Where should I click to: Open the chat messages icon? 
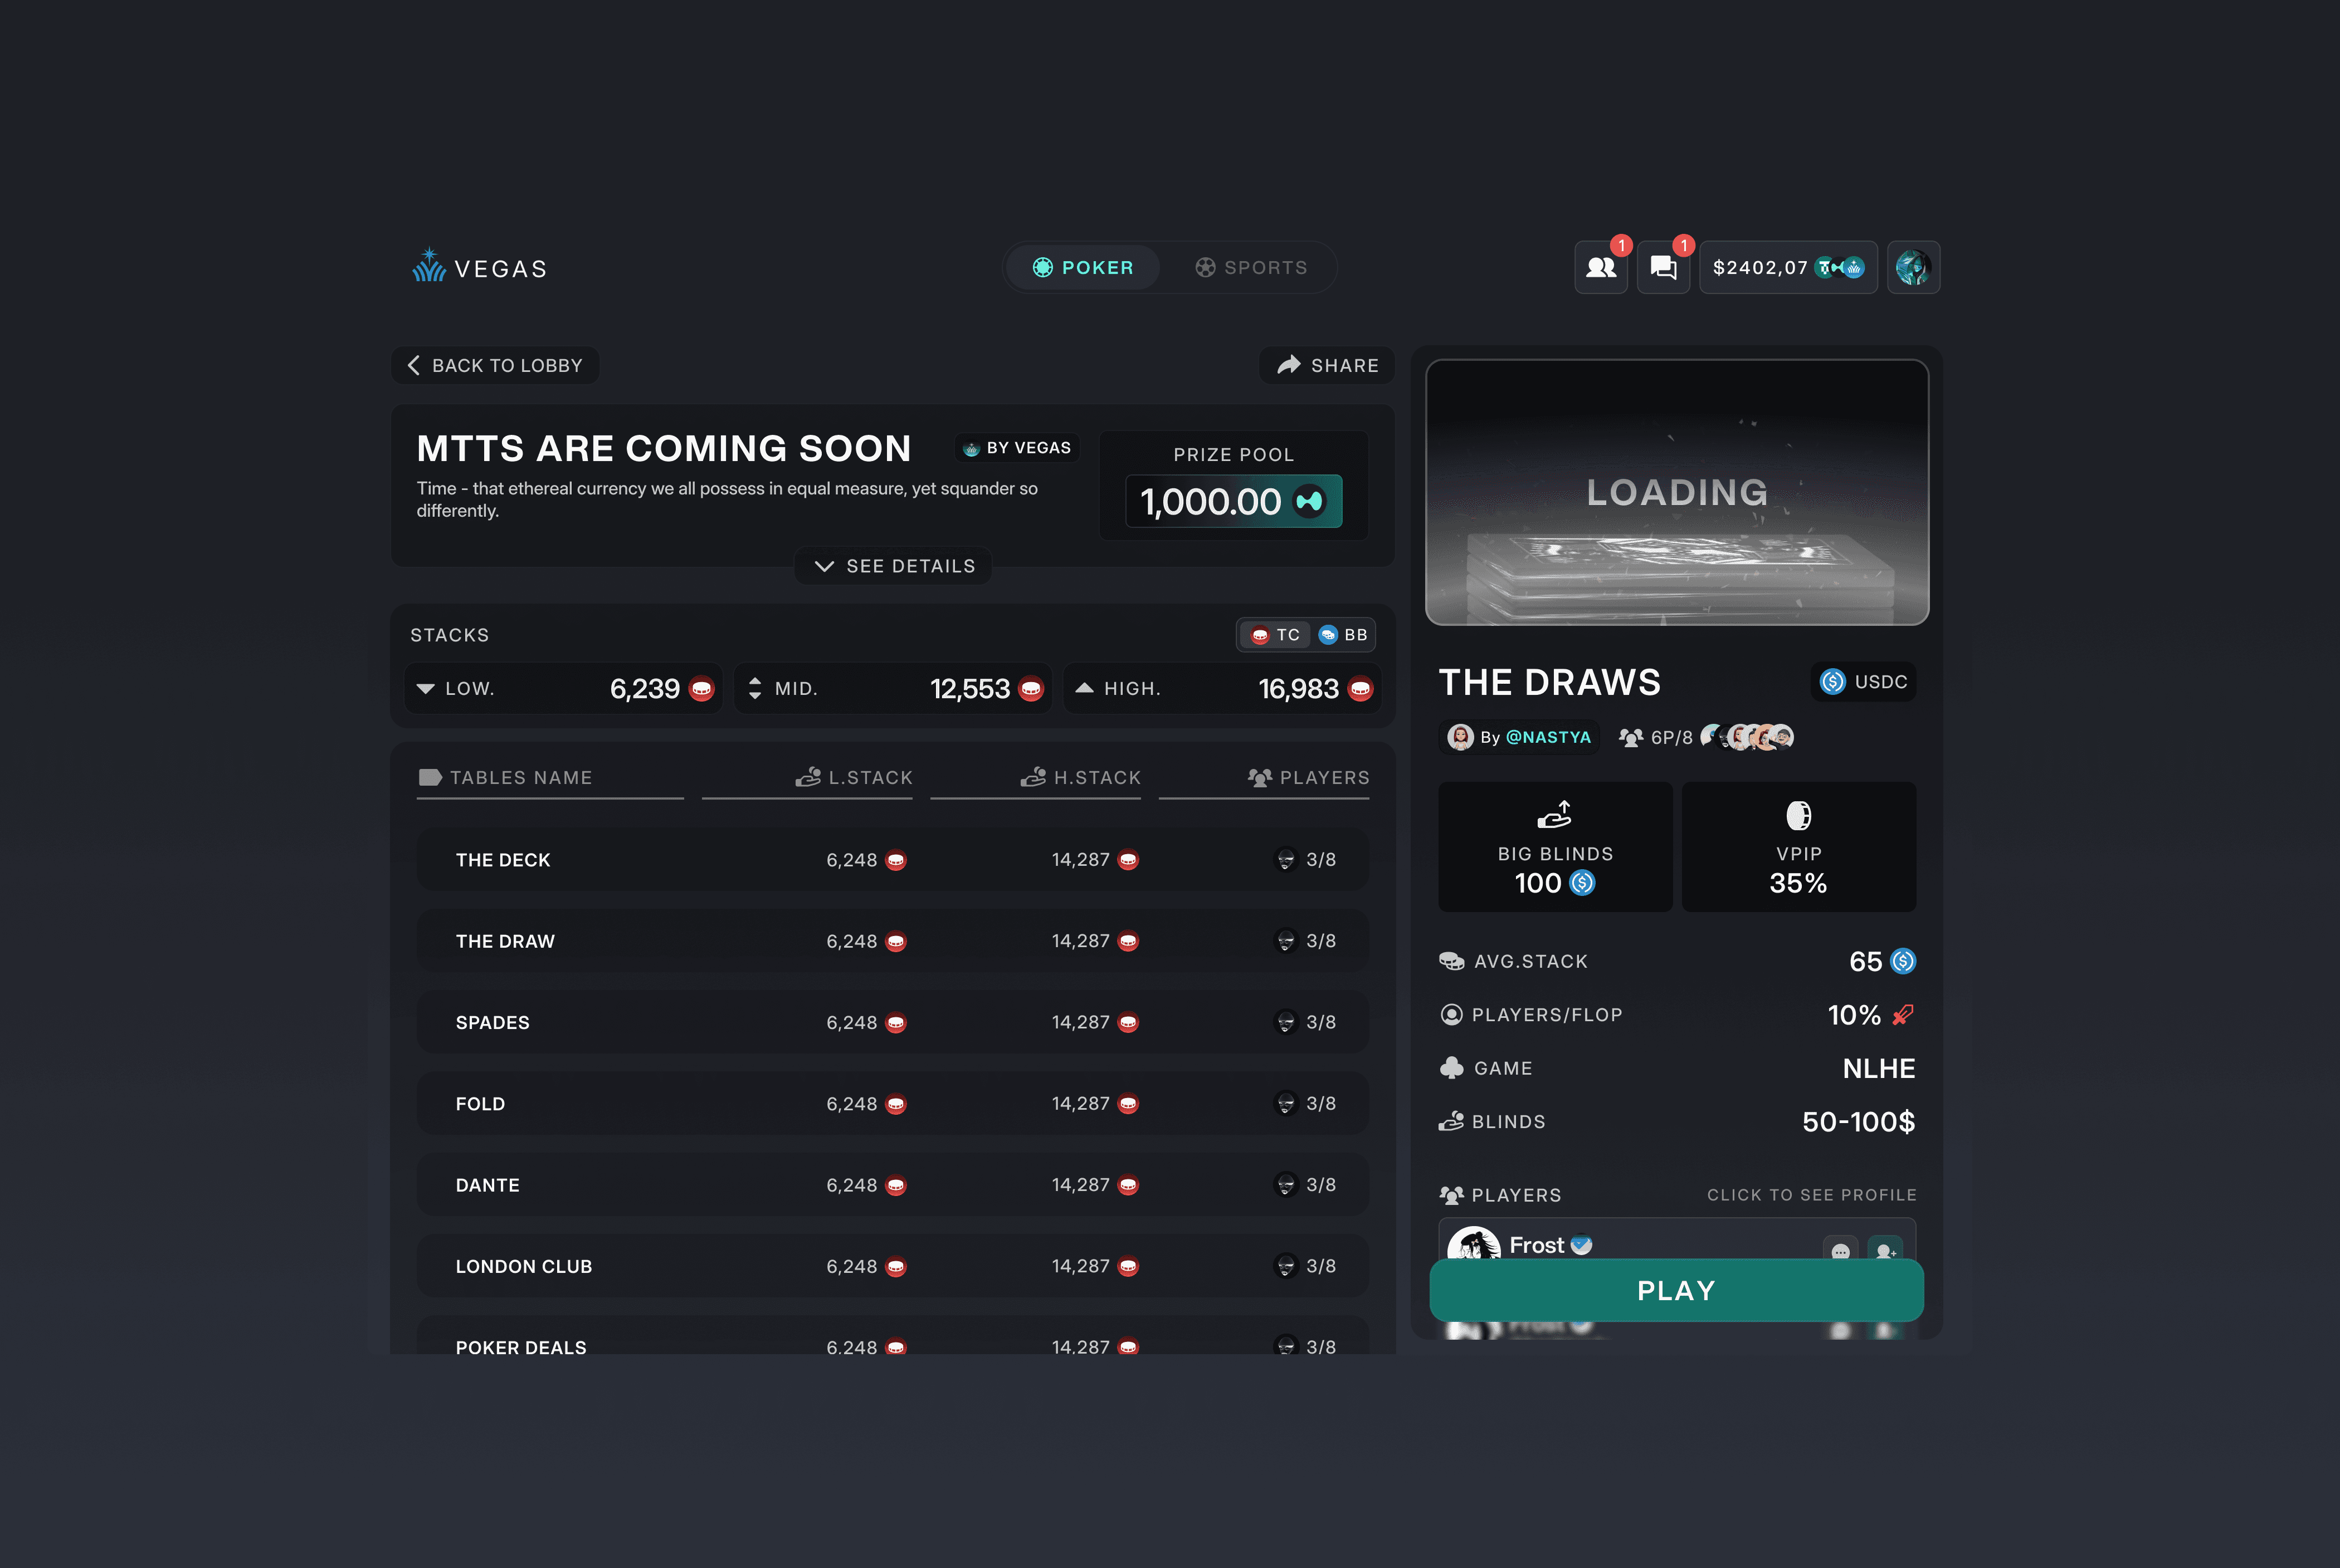tap(1663, 267)
